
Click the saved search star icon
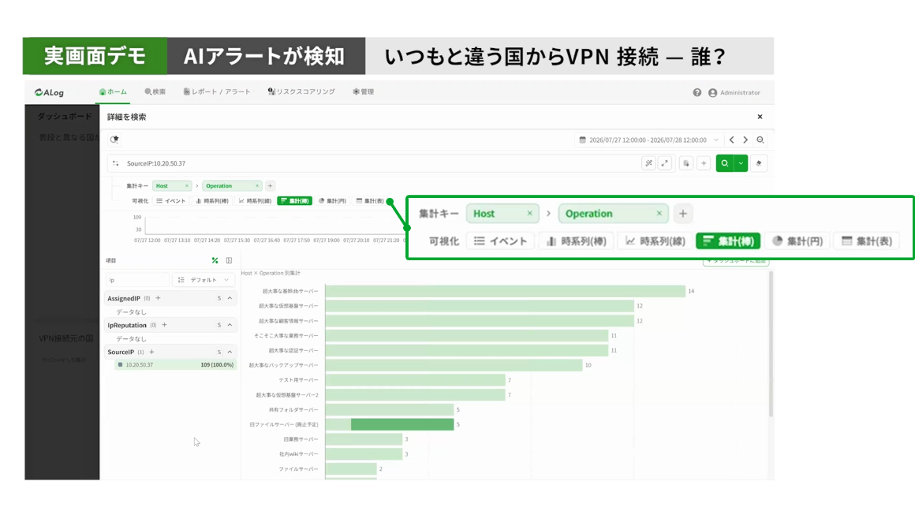(114, 140)
